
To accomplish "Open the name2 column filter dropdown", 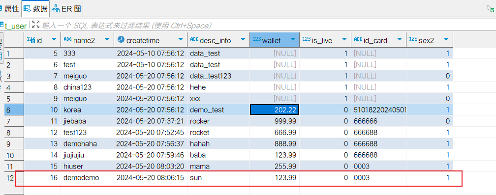I will coord(107,39).
